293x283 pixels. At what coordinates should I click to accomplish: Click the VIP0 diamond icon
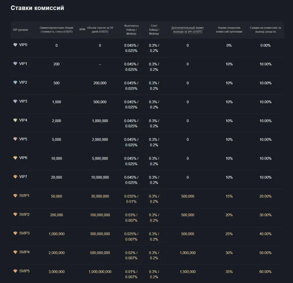click(15, 45)
